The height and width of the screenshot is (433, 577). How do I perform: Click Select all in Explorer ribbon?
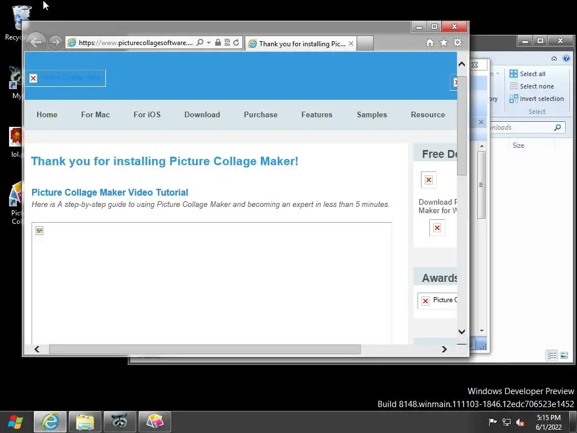pos(527,74)
